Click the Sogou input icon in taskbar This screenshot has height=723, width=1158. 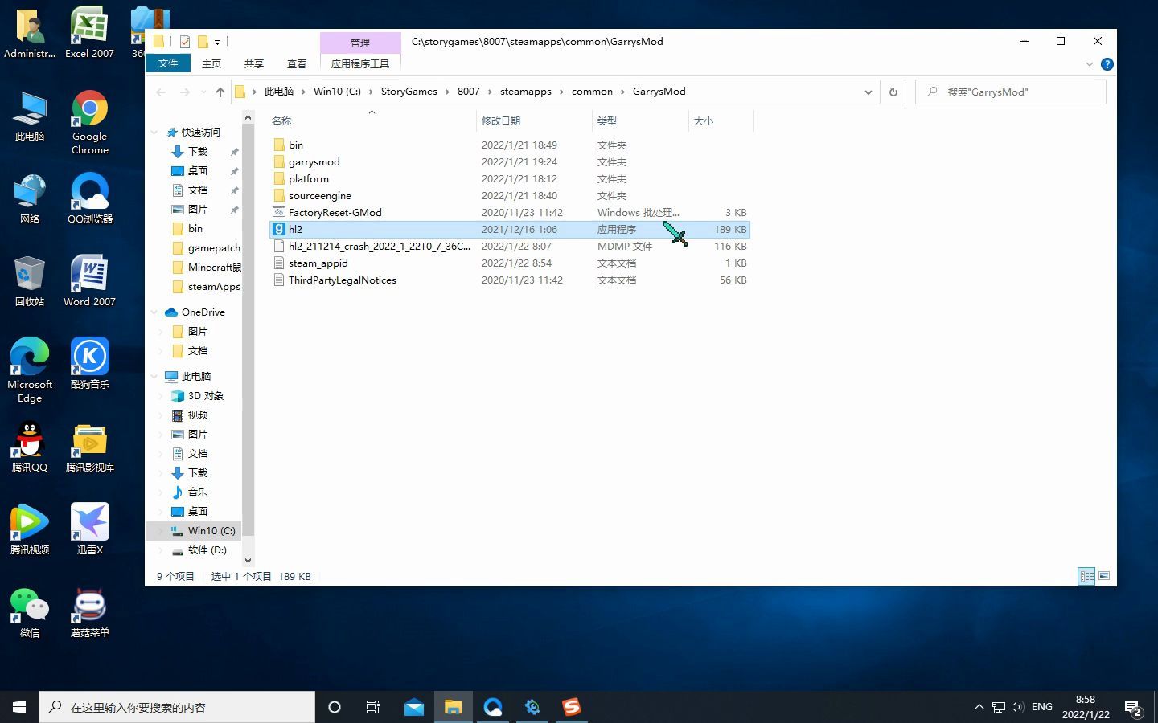[572, 707]
